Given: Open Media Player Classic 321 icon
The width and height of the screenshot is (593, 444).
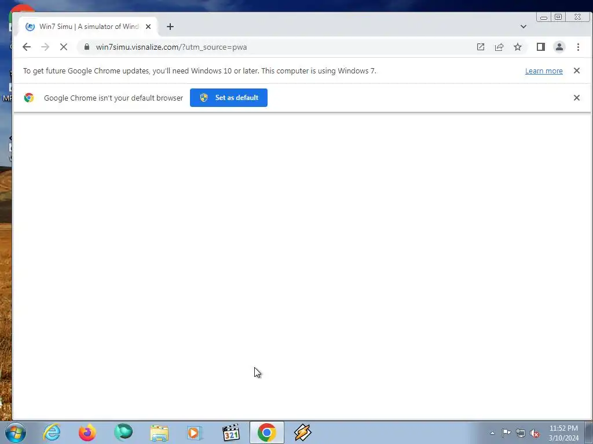Looking at the screenshot, I should coord(230,432).
